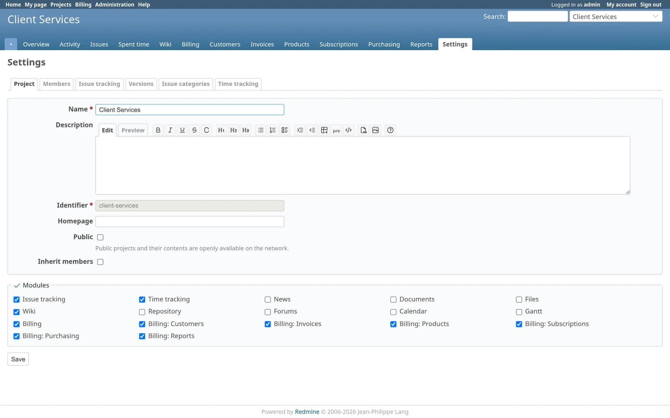Viewport: 670px width, 418px height.
Task: Insert a task checklist
Action: 285,130
